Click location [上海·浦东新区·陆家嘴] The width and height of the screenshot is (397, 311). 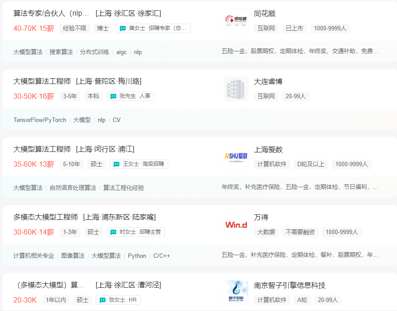119,217
